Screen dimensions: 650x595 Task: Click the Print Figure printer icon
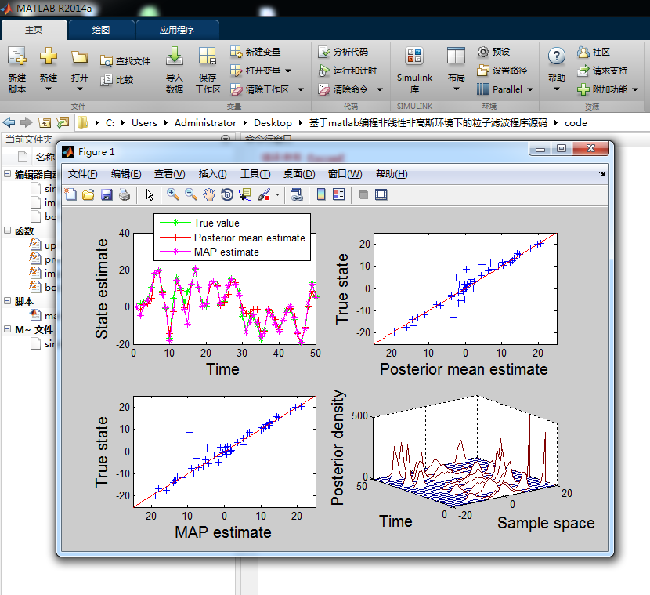coord(125,194)
